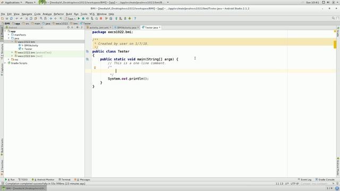Screen dimensions: 340x191
Task: Click the Synchronize toolbar icon
Action: 11,19
